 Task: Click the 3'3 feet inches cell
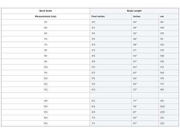pos(111,28)
